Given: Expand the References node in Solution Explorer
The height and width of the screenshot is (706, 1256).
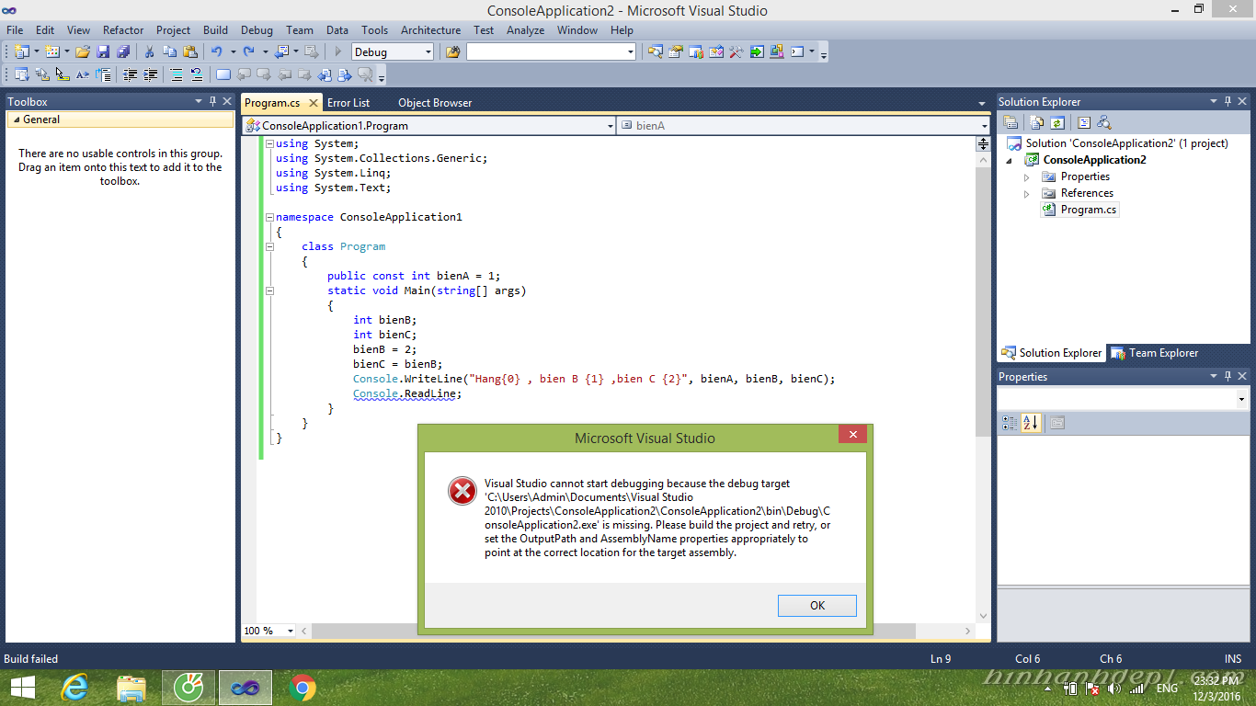Looking at the screenshot, I should (x=1027, y=194).
